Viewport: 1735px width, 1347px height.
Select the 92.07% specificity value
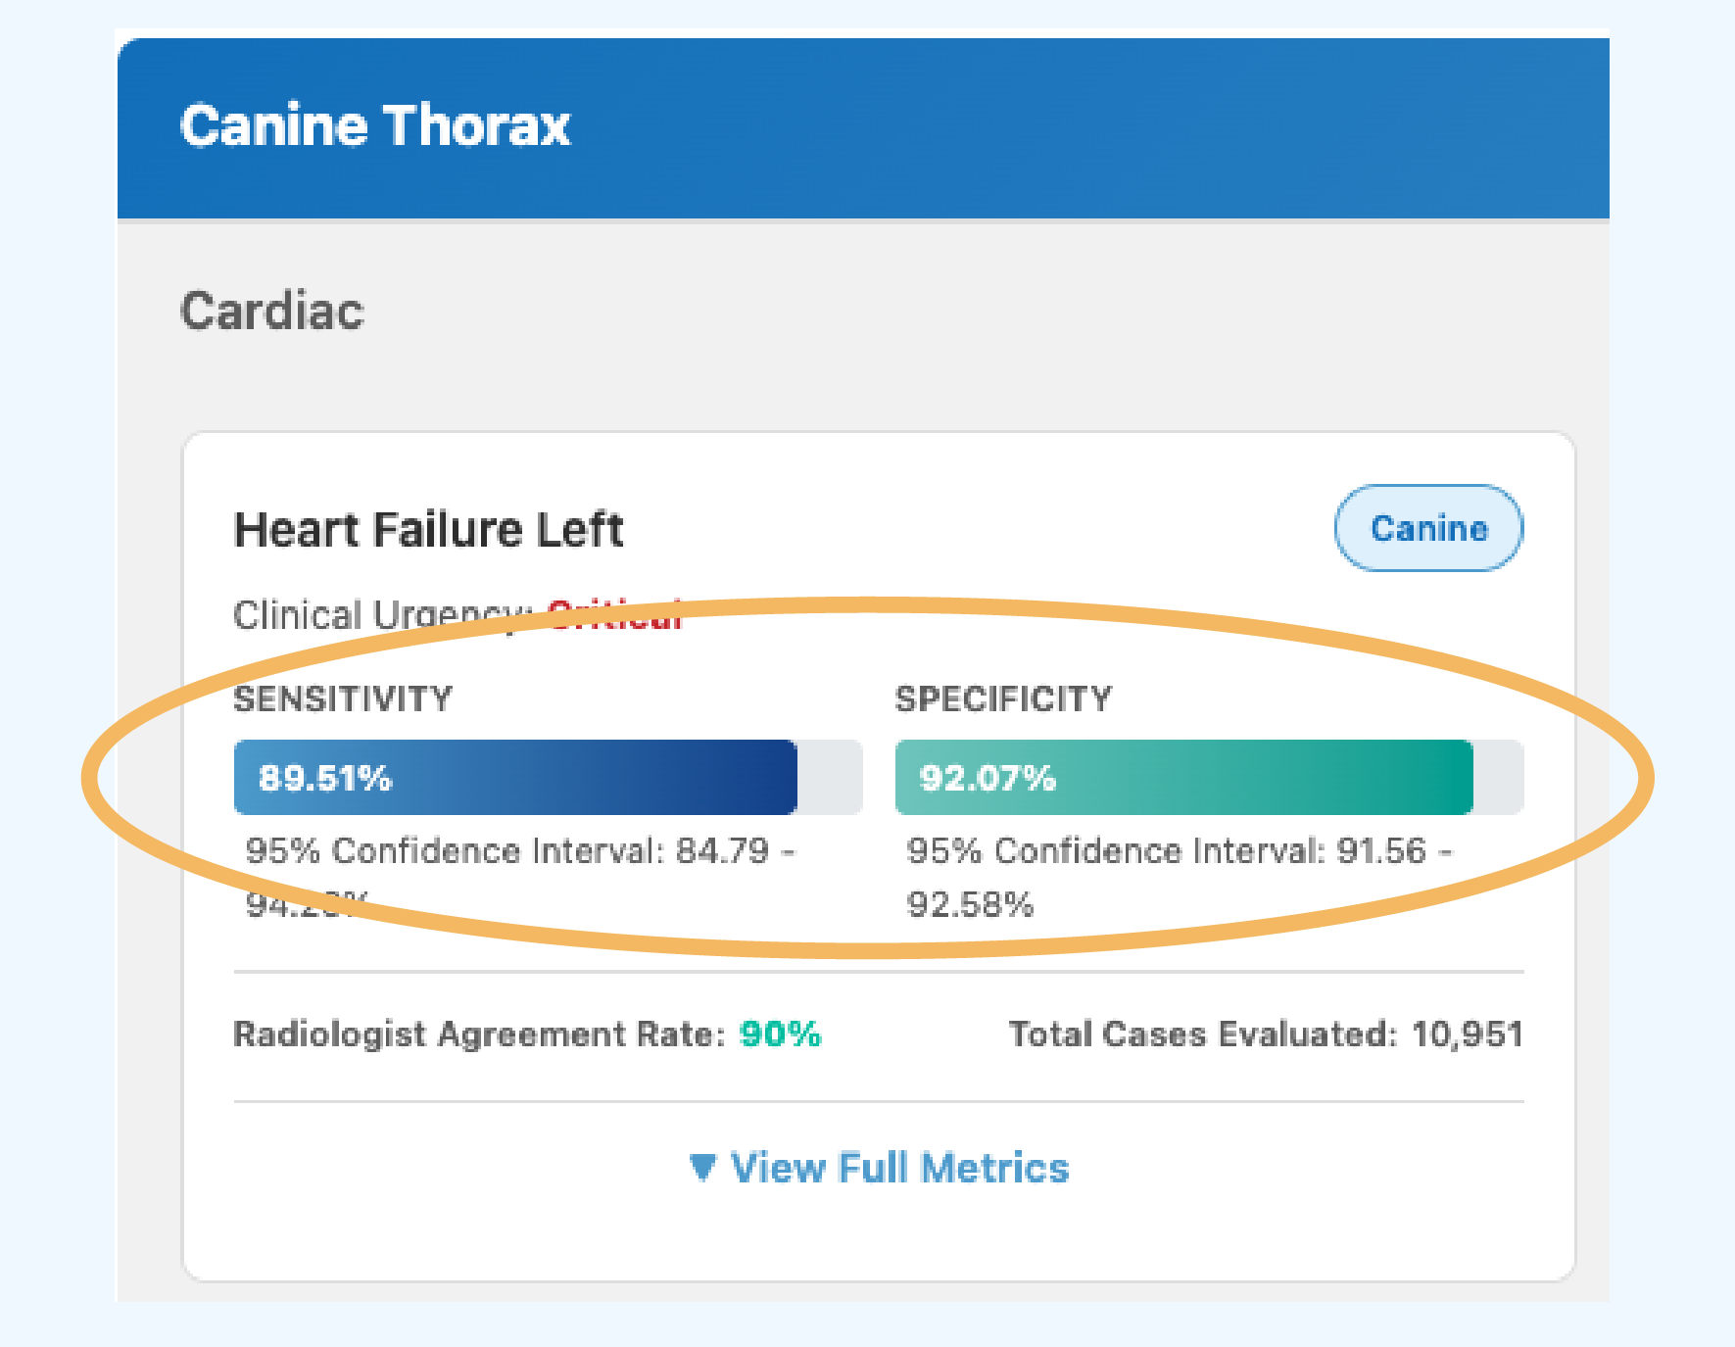988,779
